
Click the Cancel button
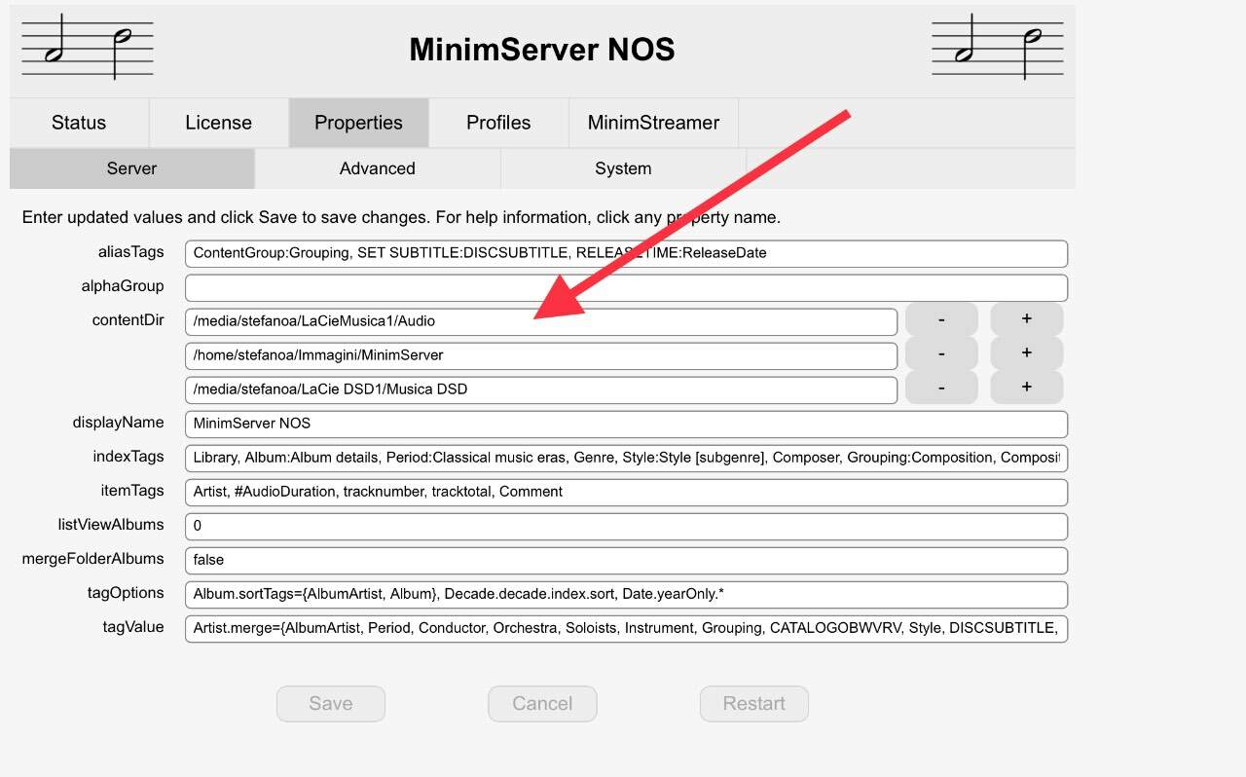click(542, 704)
